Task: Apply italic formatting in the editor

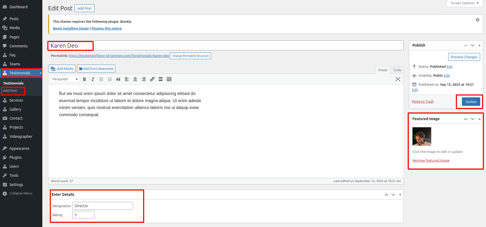Action: [93, 79]
